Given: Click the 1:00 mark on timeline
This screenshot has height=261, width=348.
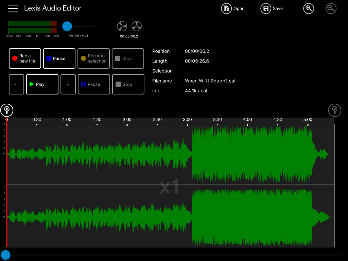Looking at the screenshot, I should [67, 120].
